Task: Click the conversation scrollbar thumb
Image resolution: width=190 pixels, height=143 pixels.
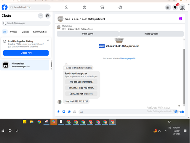Action: (x=184, y=76)
